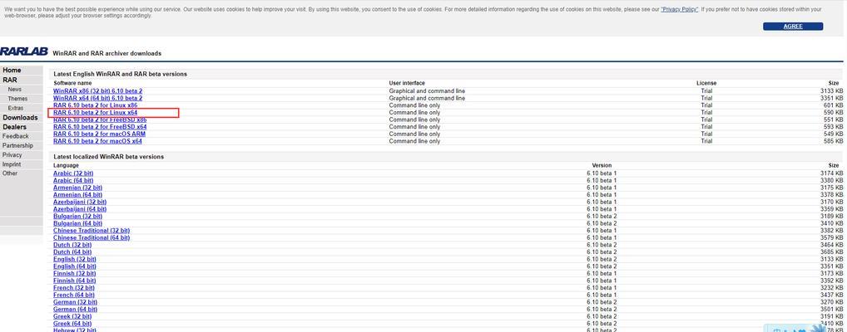
Task: Click the 'Version' column header text
Action: coord(602,165)
